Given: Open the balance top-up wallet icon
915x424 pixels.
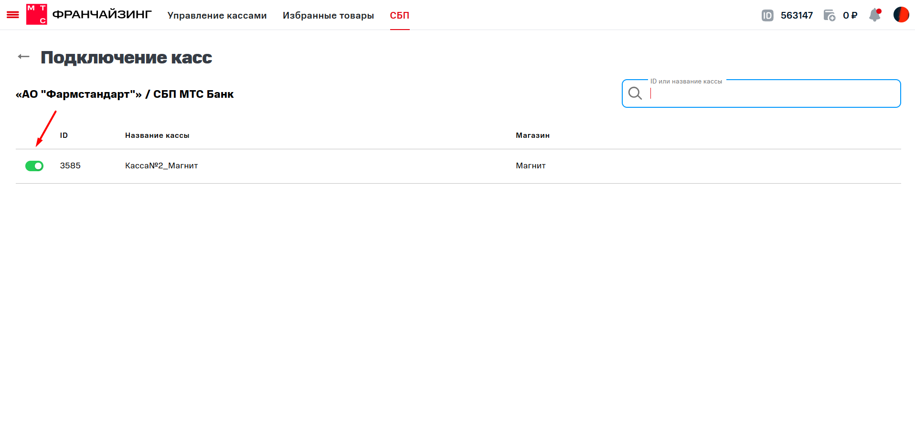Looking at the screenshot, I should click(830, 15).
